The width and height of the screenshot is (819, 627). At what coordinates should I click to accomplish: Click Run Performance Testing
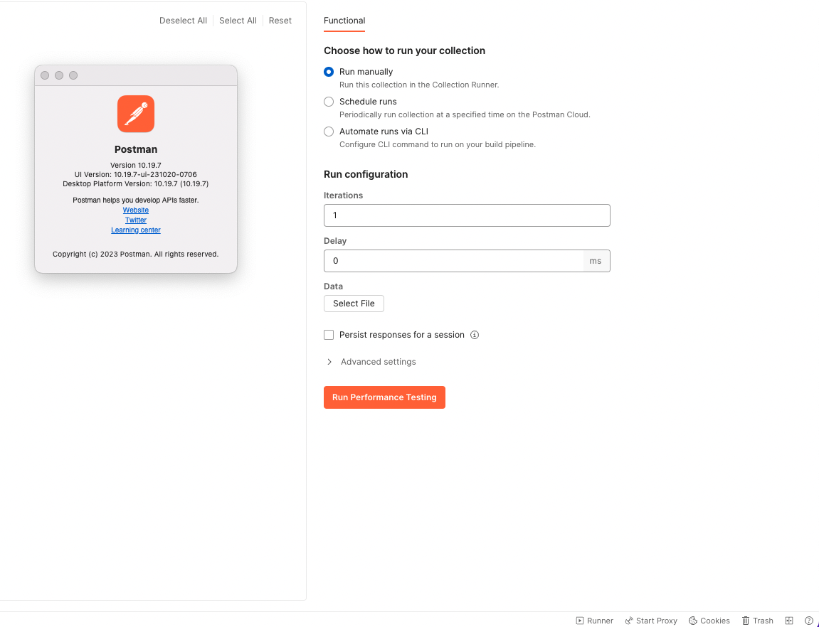[x=384, y=397]
